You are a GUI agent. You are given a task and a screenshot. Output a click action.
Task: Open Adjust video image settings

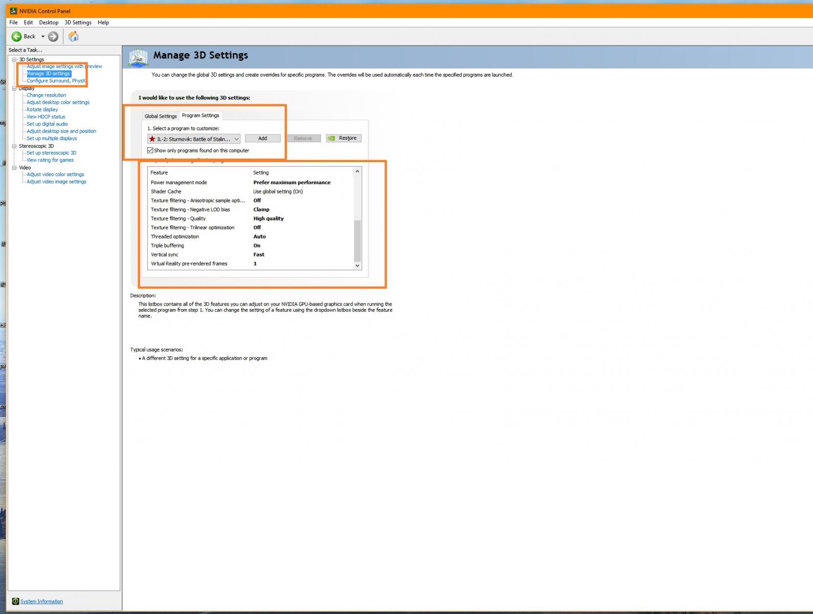tap(56, 182)
